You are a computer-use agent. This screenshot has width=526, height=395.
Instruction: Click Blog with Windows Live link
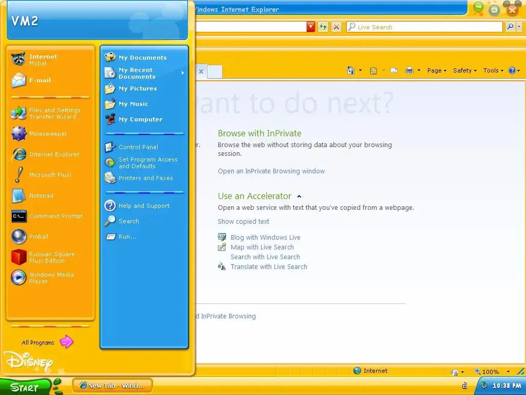click(266, 238)
